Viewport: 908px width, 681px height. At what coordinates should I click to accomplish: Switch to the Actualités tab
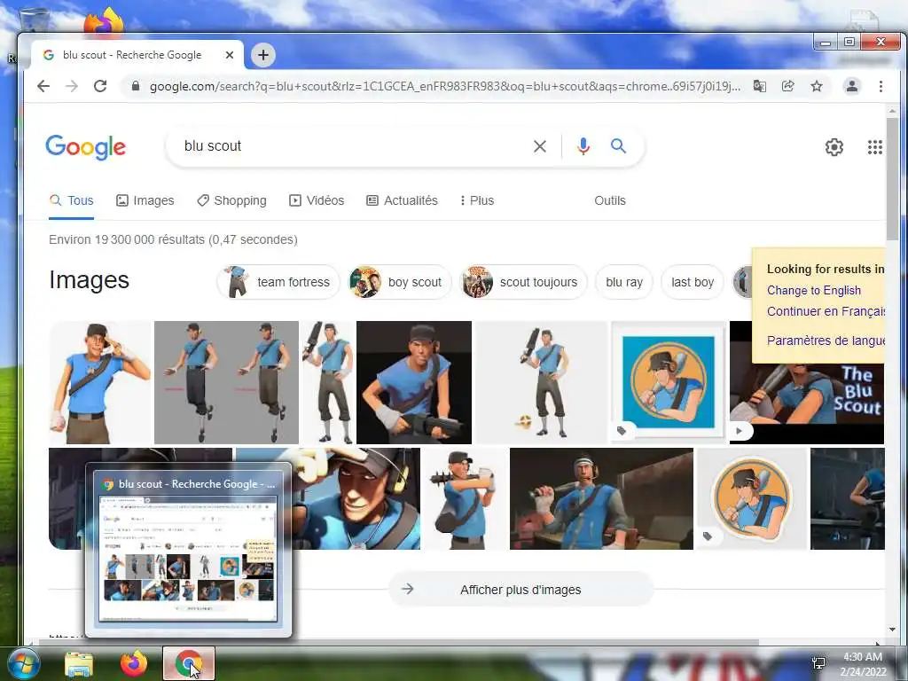point(403,200)
